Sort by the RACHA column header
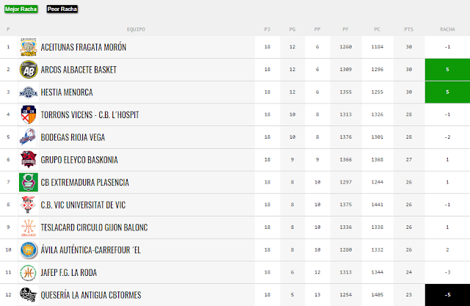 (447, 29)
